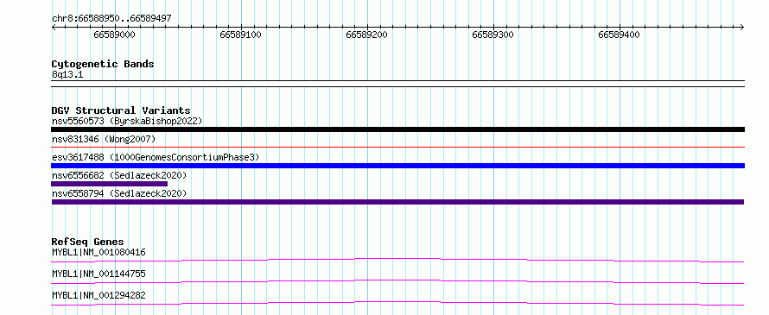Open variant nsv6558794 (Sedlazeck2020) label
769x315 pixels.
[x=119, y=193]
